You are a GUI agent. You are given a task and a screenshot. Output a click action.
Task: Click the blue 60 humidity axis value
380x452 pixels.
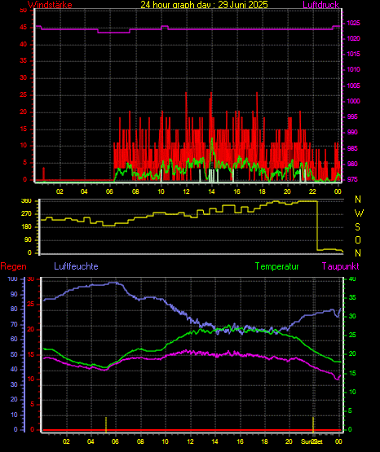[14, 340]
